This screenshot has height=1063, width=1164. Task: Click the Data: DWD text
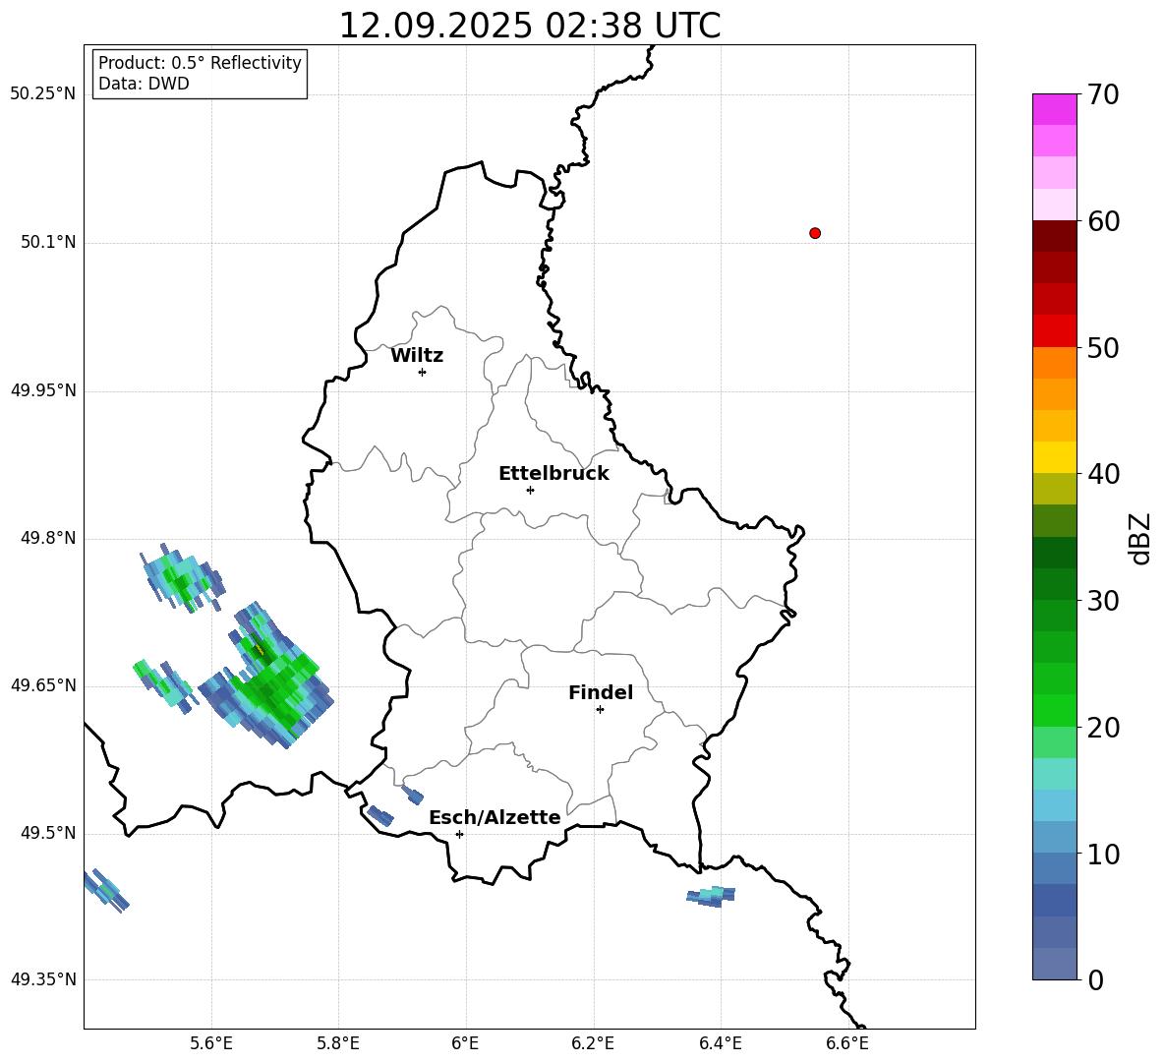click(144, 84)
